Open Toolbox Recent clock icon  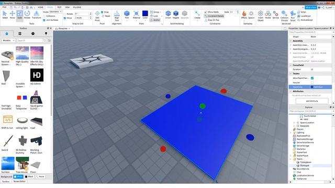[33, 33]
